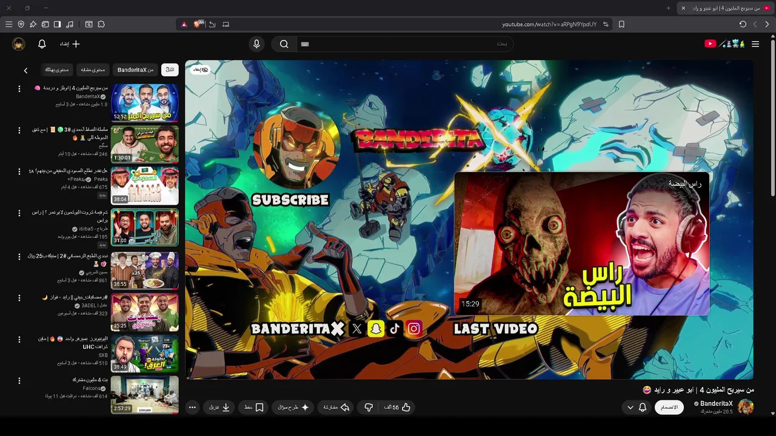Open the 38:49 SXB UHC video
The height and width of the screenshot is (436, 776).
(144, 354)
